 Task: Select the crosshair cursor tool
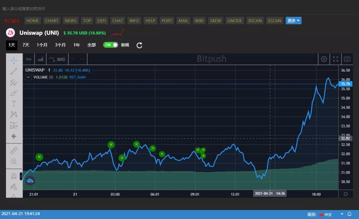coord(14,61)
